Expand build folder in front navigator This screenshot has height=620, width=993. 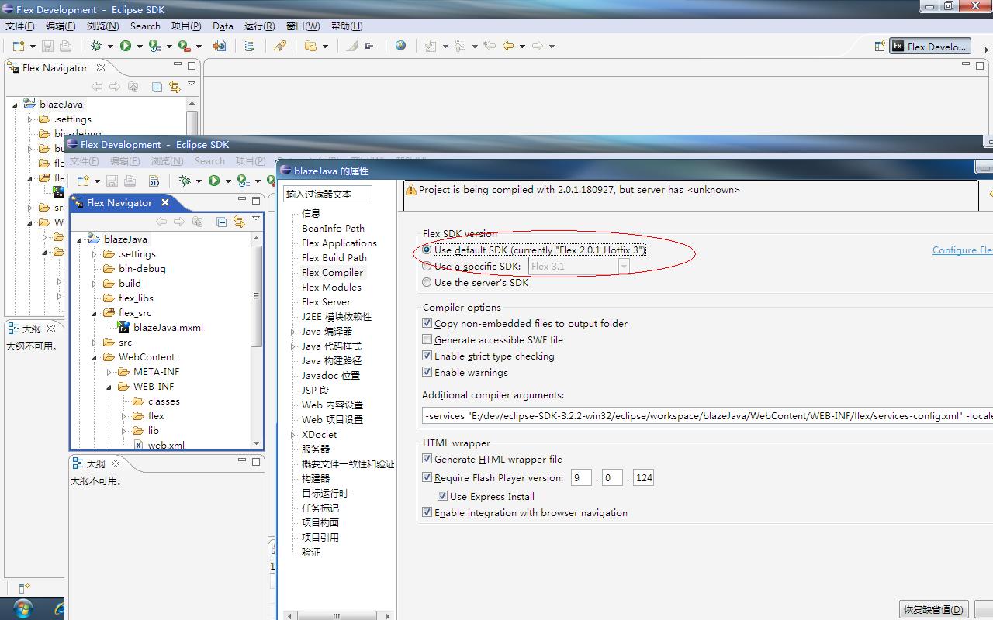point(94,284)
